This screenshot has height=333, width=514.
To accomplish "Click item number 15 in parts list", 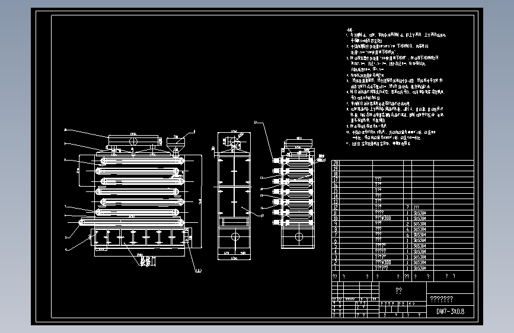I will click(x=336, y=191).
